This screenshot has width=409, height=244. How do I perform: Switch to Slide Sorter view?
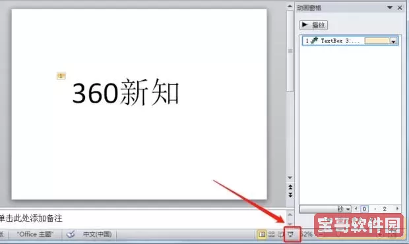click(271, 234)
